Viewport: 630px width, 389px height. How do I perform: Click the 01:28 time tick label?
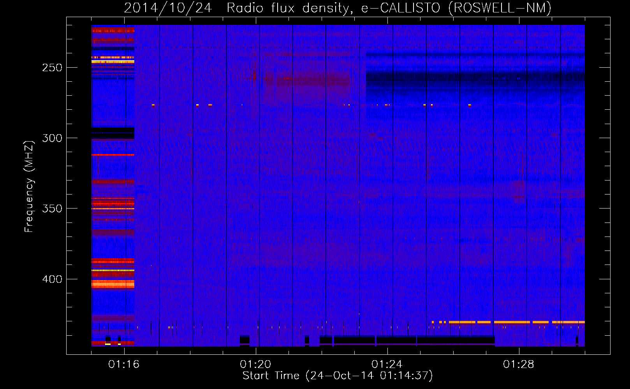pyautogui.click(x=519, y=364)
